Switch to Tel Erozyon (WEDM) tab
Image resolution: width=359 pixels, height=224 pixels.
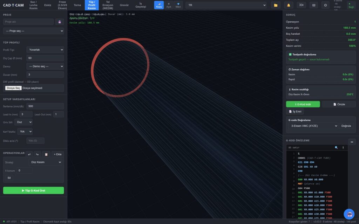click(108, 5)
